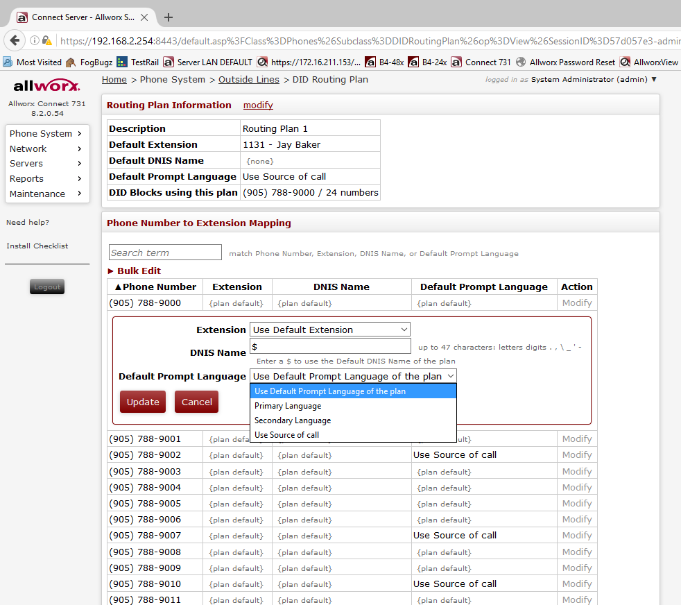This screenshot has height=605, width=681.
Task: Click the insecure connection lock warning icon
Action: point(47,40)
